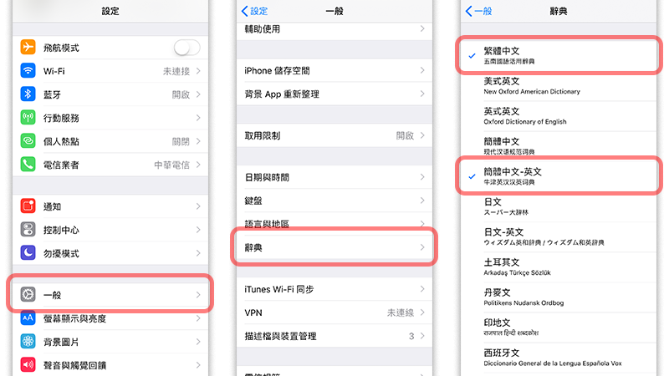Tap the cellular 行動服務 antenna icon
Screen dimensions: 669x376
(x=28, y=117)
